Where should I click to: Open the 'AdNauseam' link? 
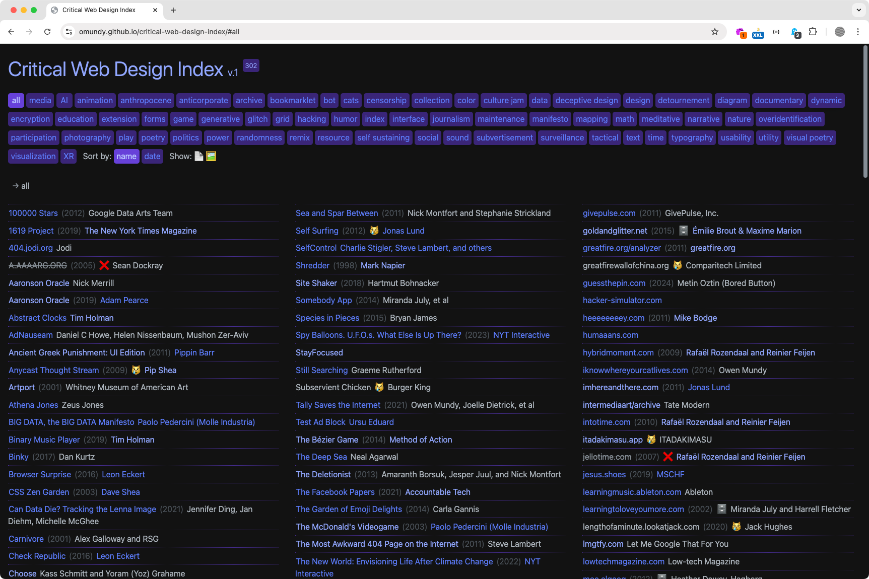(x=31, y=335)
